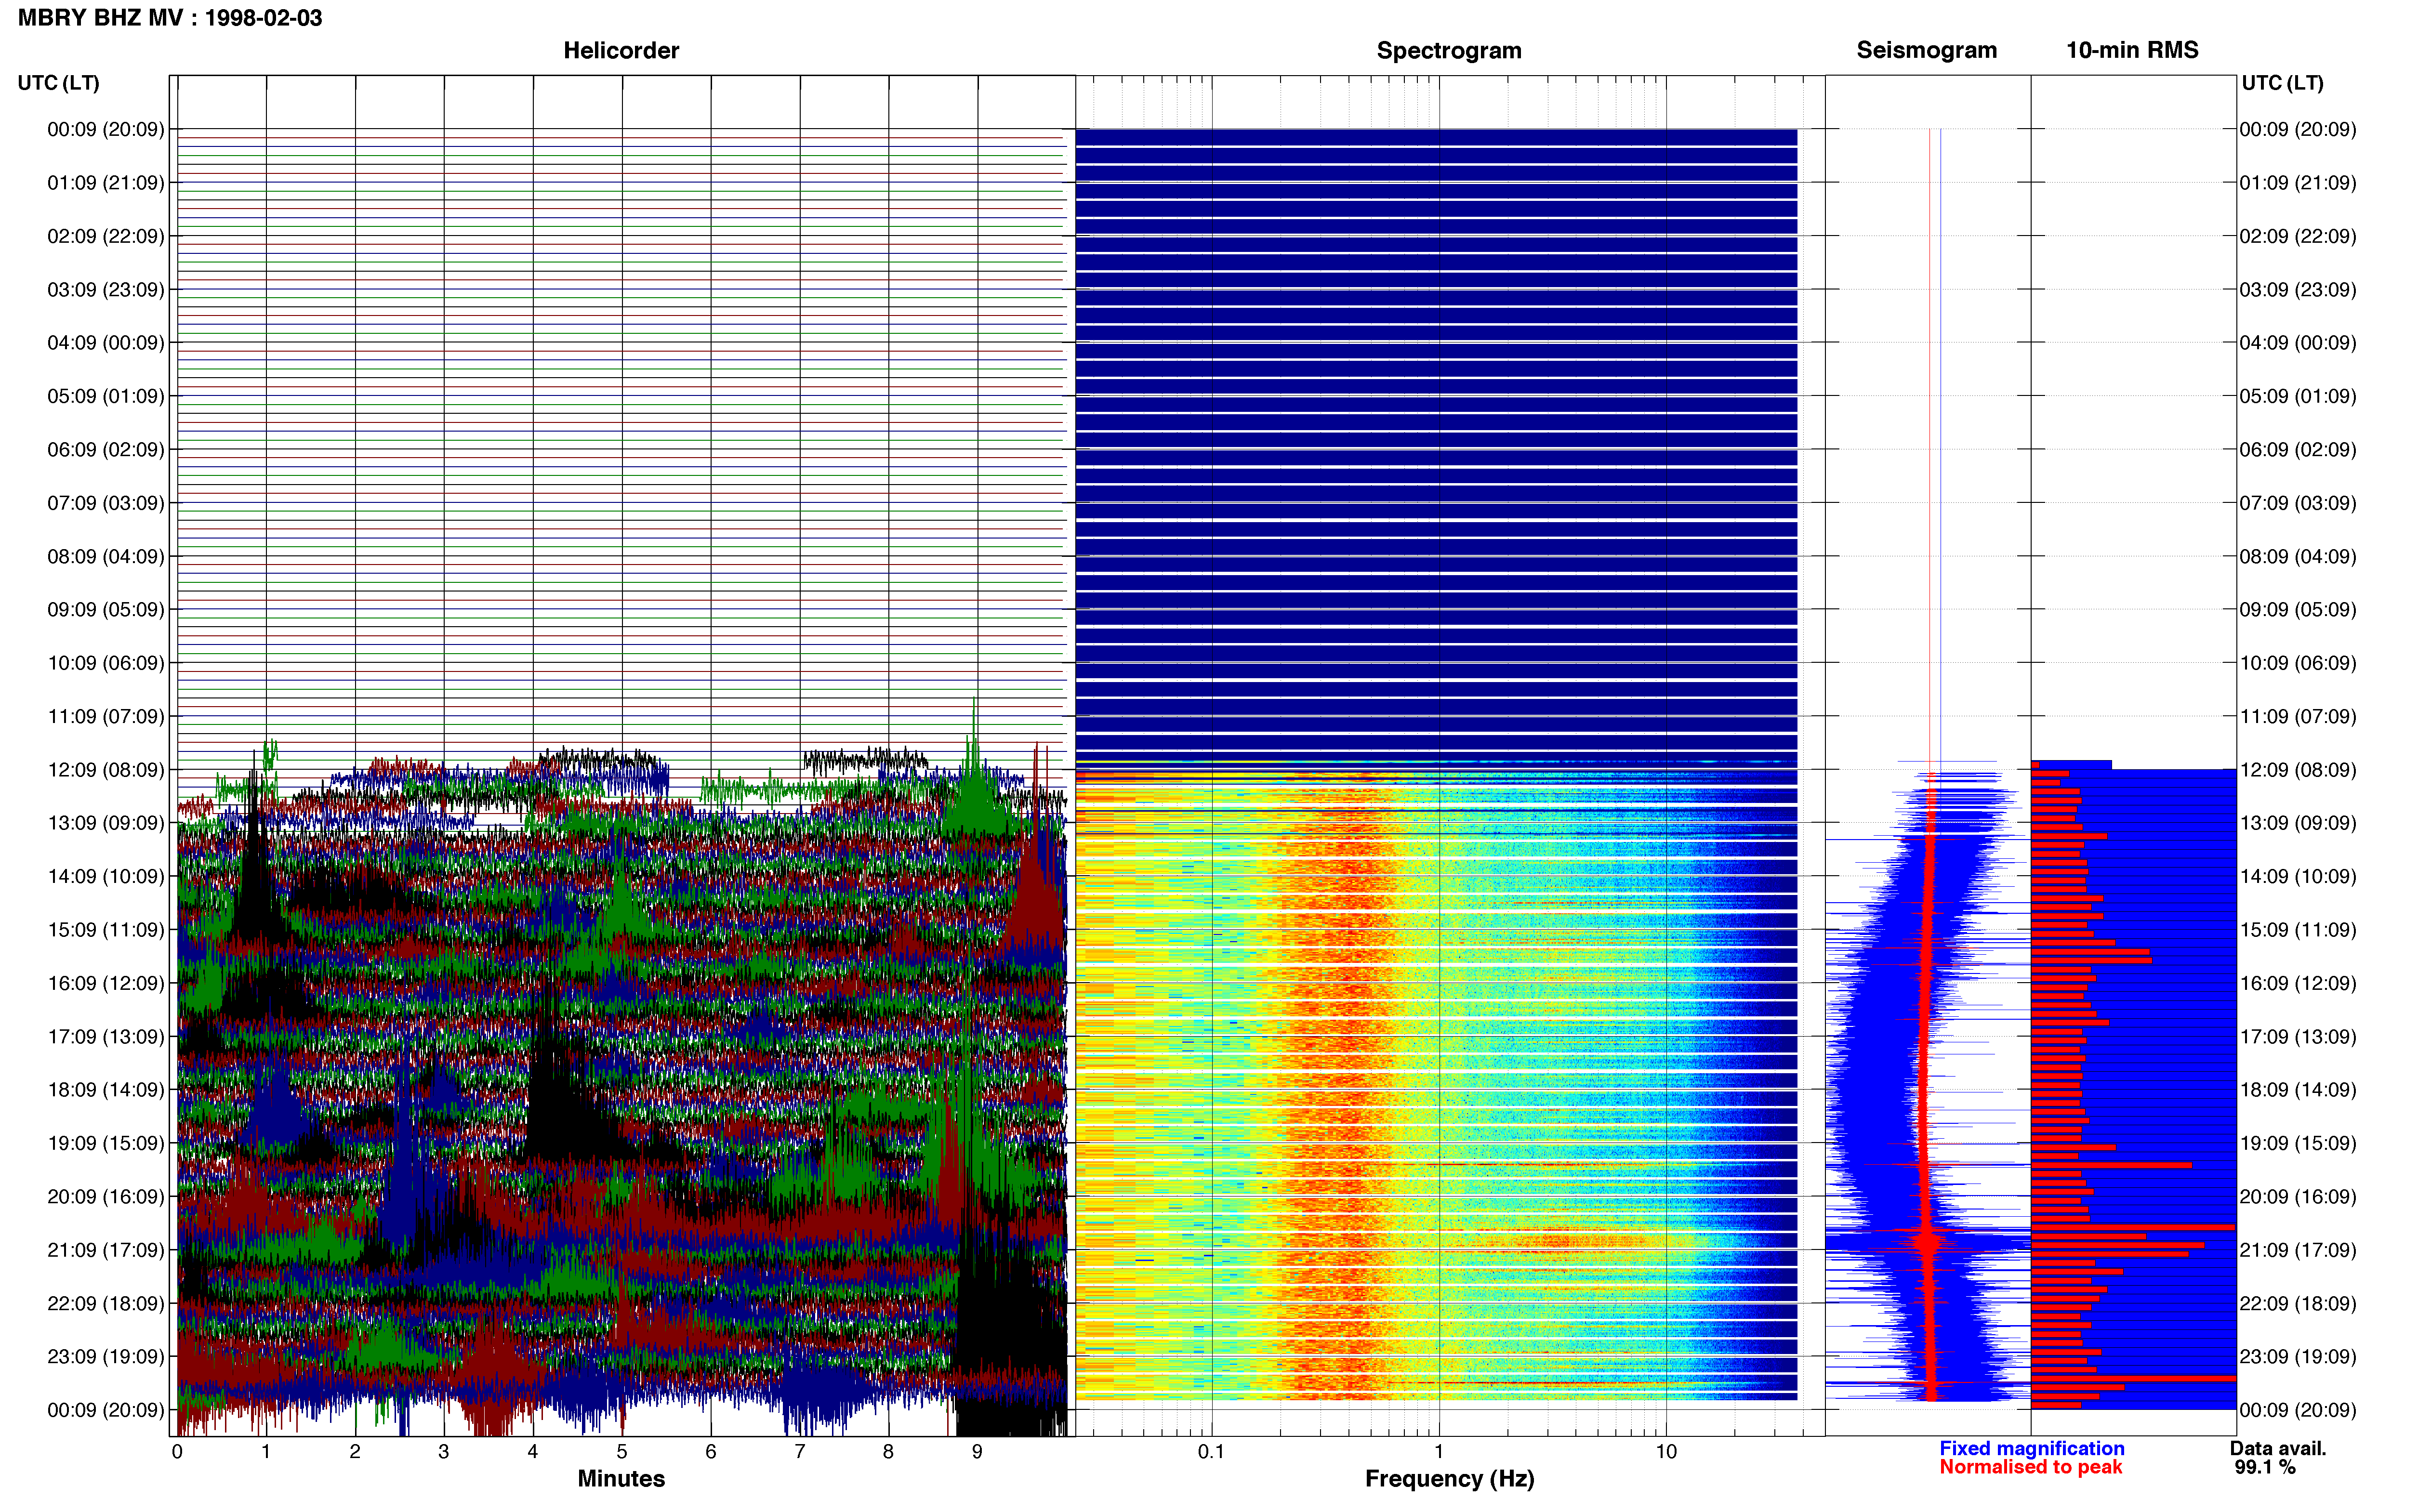The image size is (2418, 1512).
Task: Select the Seismogram panel heading
Action: tap(1926, 50)
